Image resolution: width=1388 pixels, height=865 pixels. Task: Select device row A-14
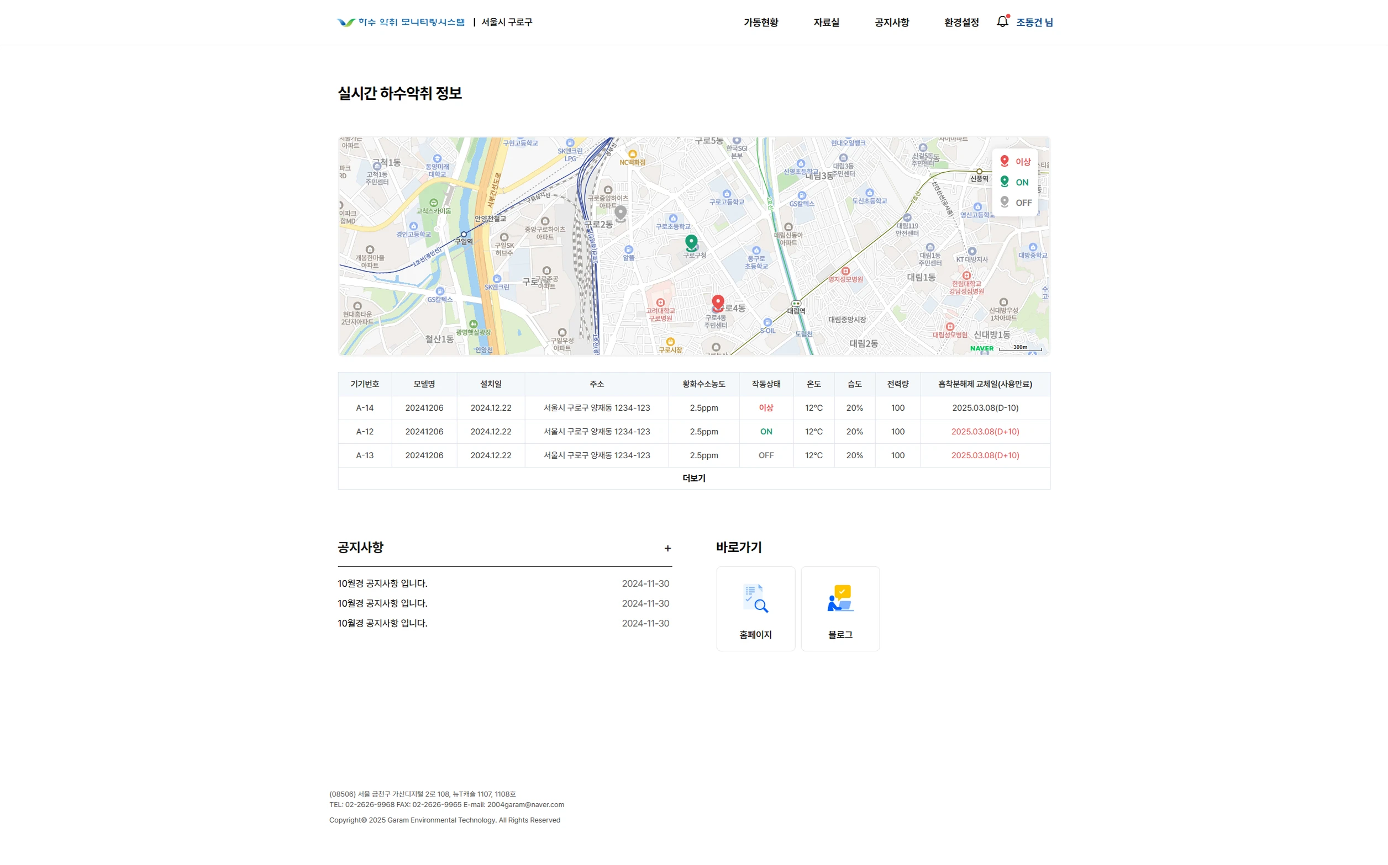pyautogui.click(x=694, y=408)
